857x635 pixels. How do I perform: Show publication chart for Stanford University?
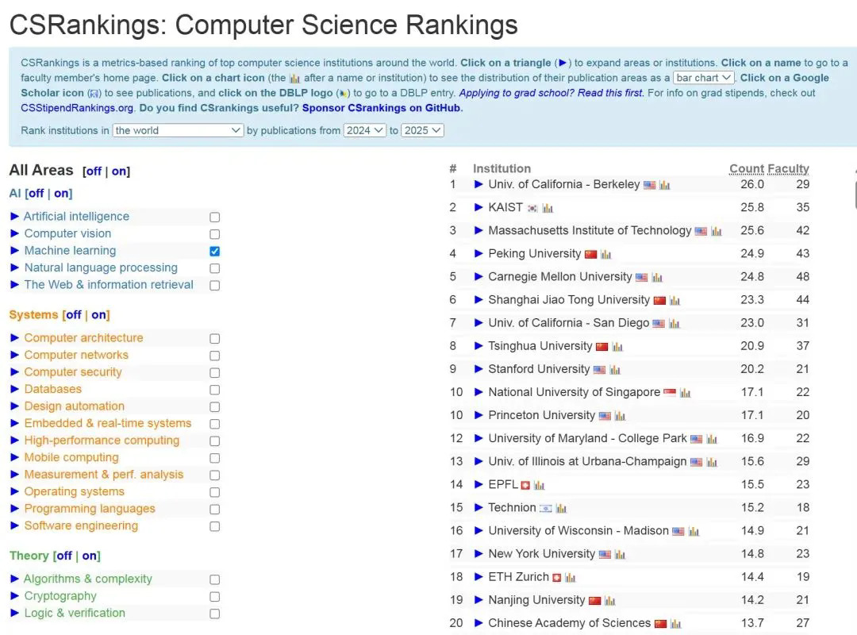pos(615,370)
